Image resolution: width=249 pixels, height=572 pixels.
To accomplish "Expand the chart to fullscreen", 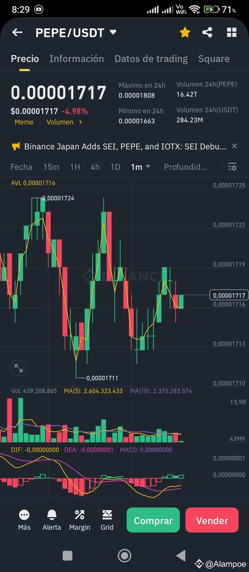I will pyautogui.click(x=19, y=368).
